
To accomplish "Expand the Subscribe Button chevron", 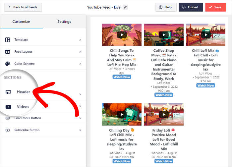I will point(80,130).
